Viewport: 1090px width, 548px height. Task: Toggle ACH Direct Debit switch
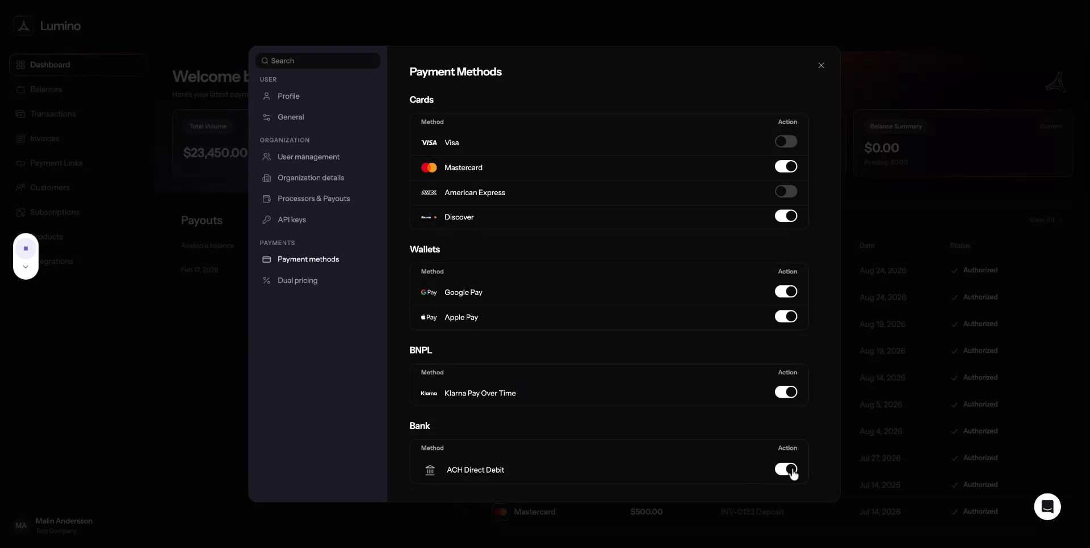[x=786, y=469]
